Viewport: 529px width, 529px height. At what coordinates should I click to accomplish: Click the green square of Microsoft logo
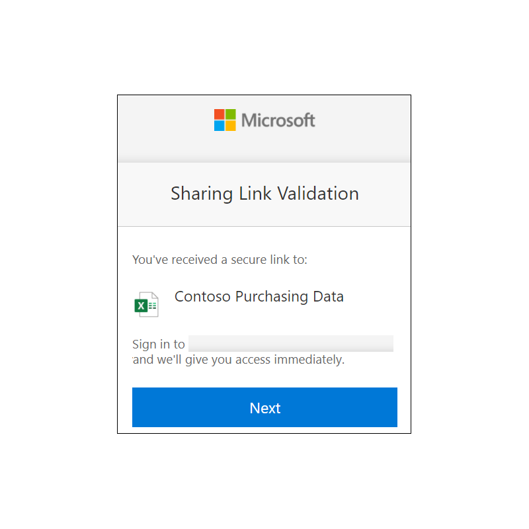[231, 114]
